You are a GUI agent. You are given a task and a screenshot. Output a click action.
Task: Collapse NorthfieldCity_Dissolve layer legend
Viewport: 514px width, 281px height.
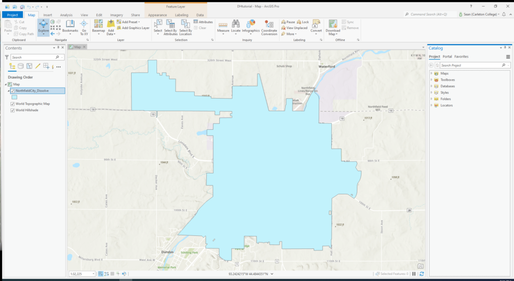point(9,91)
